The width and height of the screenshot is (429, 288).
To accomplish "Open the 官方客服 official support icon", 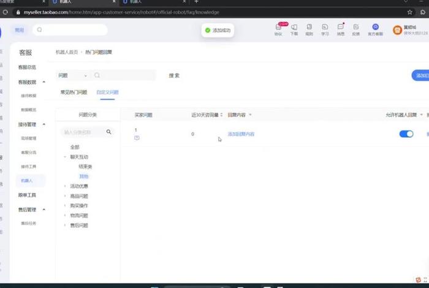I will pos(375,29).
